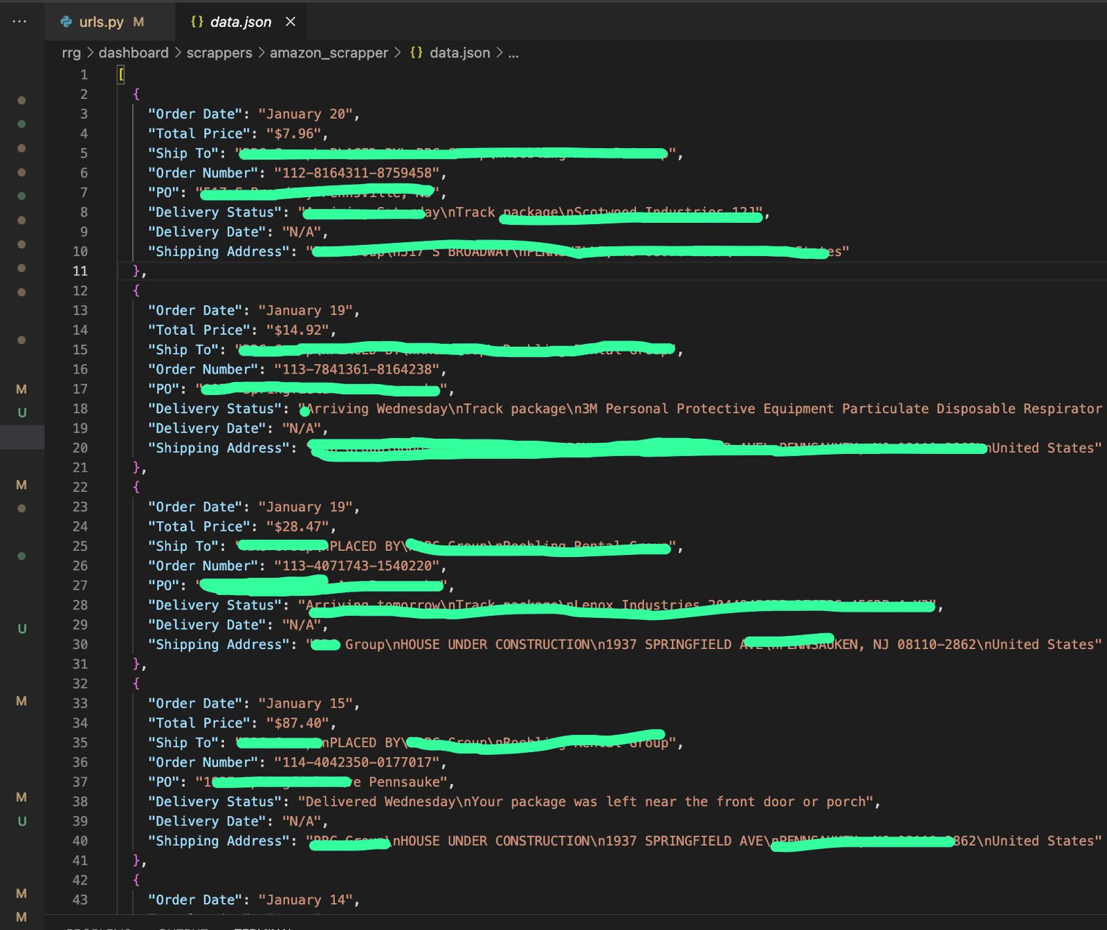Click the total price "$87.40"
This screenshot has width=1107, height=930.
298,723
